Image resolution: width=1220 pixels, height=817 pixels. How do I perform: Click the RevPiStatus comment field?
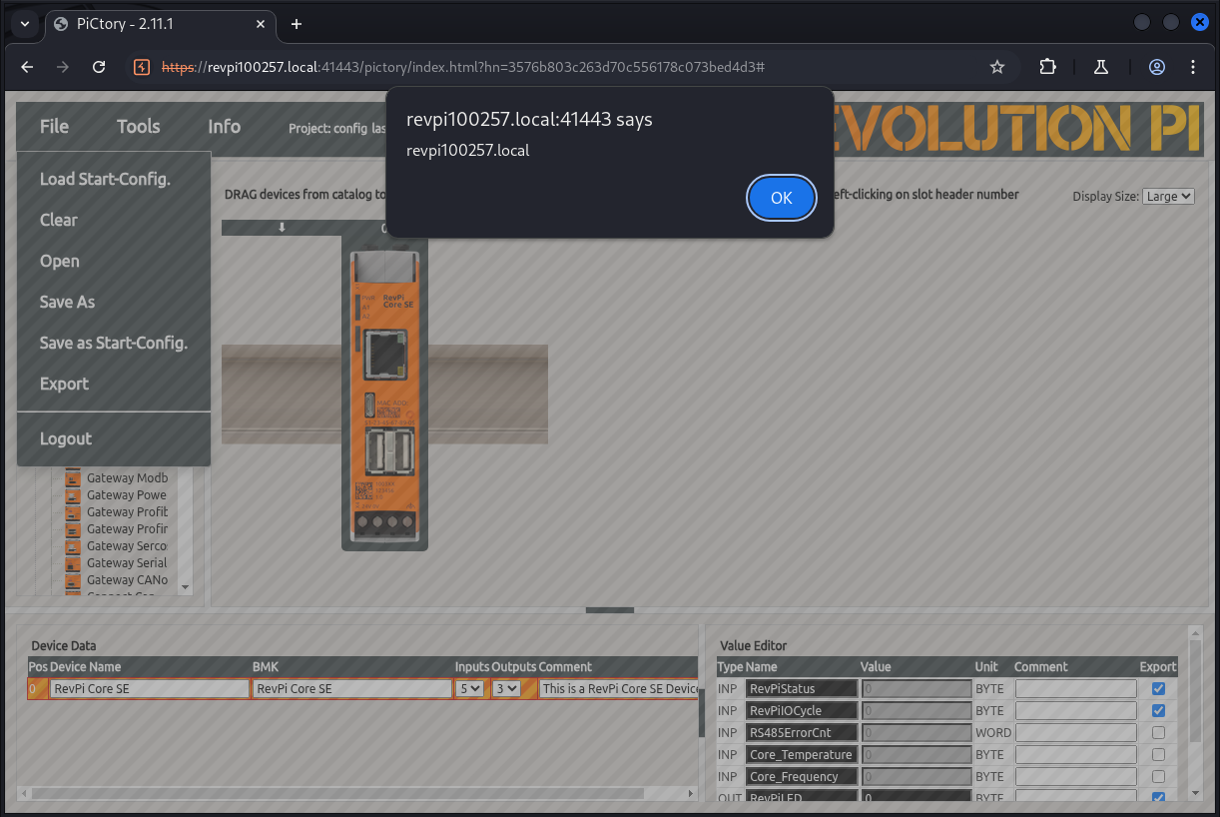(1076, 689)
